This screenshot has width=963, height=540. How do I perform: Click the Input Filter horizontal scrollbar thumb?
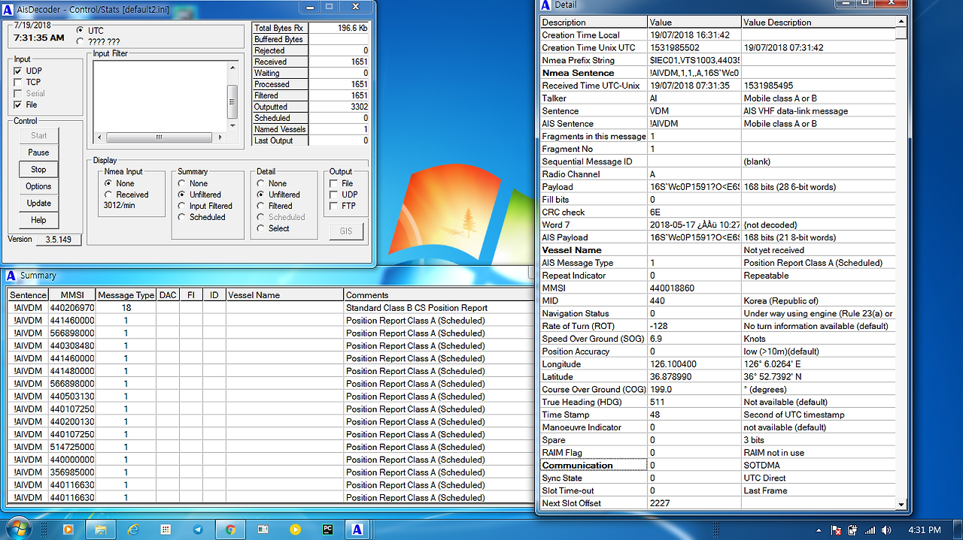(159, 138)
